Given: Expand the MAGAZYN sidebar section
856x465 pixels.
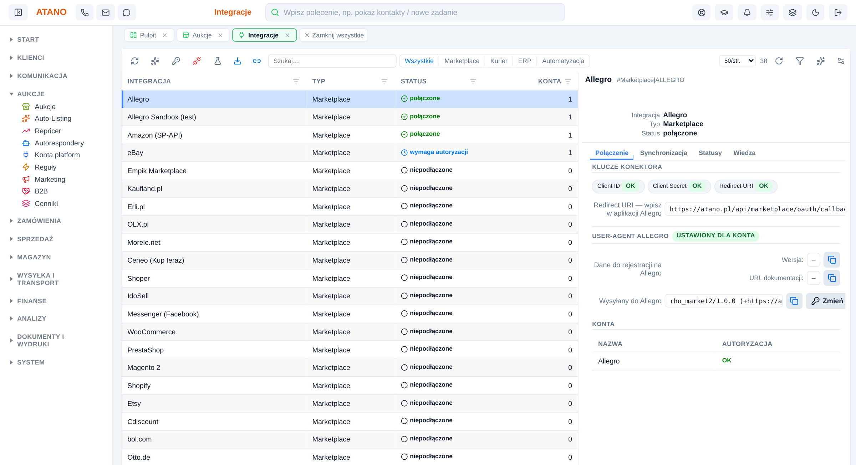Looking at the screenshot, I should point(34,257).
